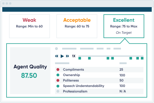The width and height of the screenshot is (154, 103).
Task: Click green dot beside Speech Understandability
Action: [x=58, y=86]
